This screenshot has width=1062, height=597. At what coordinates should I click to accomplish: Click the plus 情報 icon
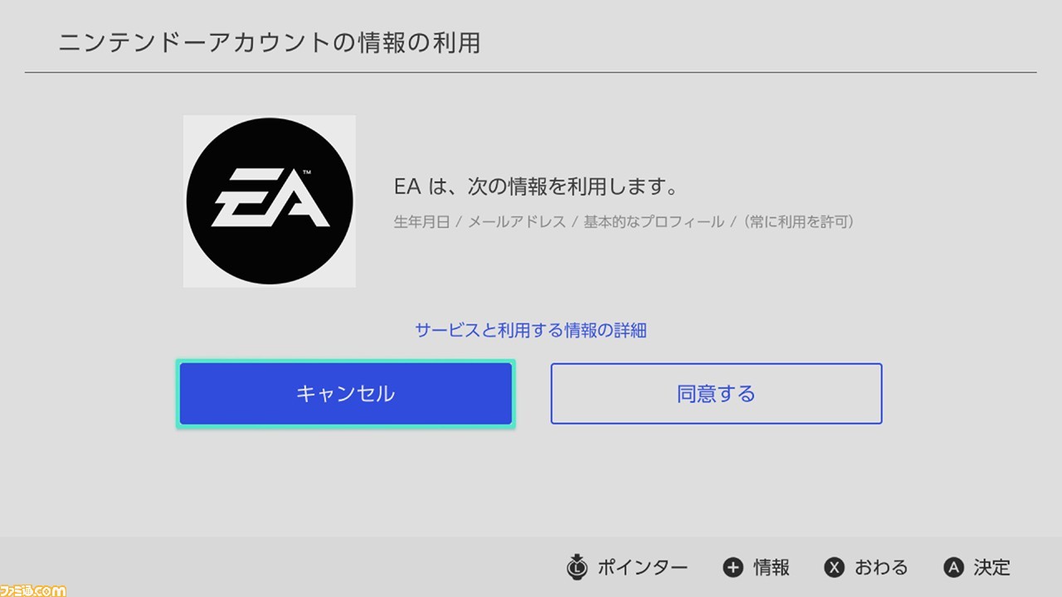tap(733, 567)
